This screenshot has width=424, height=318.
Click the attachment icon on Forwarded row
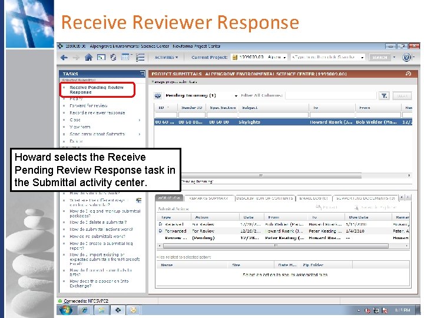(x=160, y=231)
